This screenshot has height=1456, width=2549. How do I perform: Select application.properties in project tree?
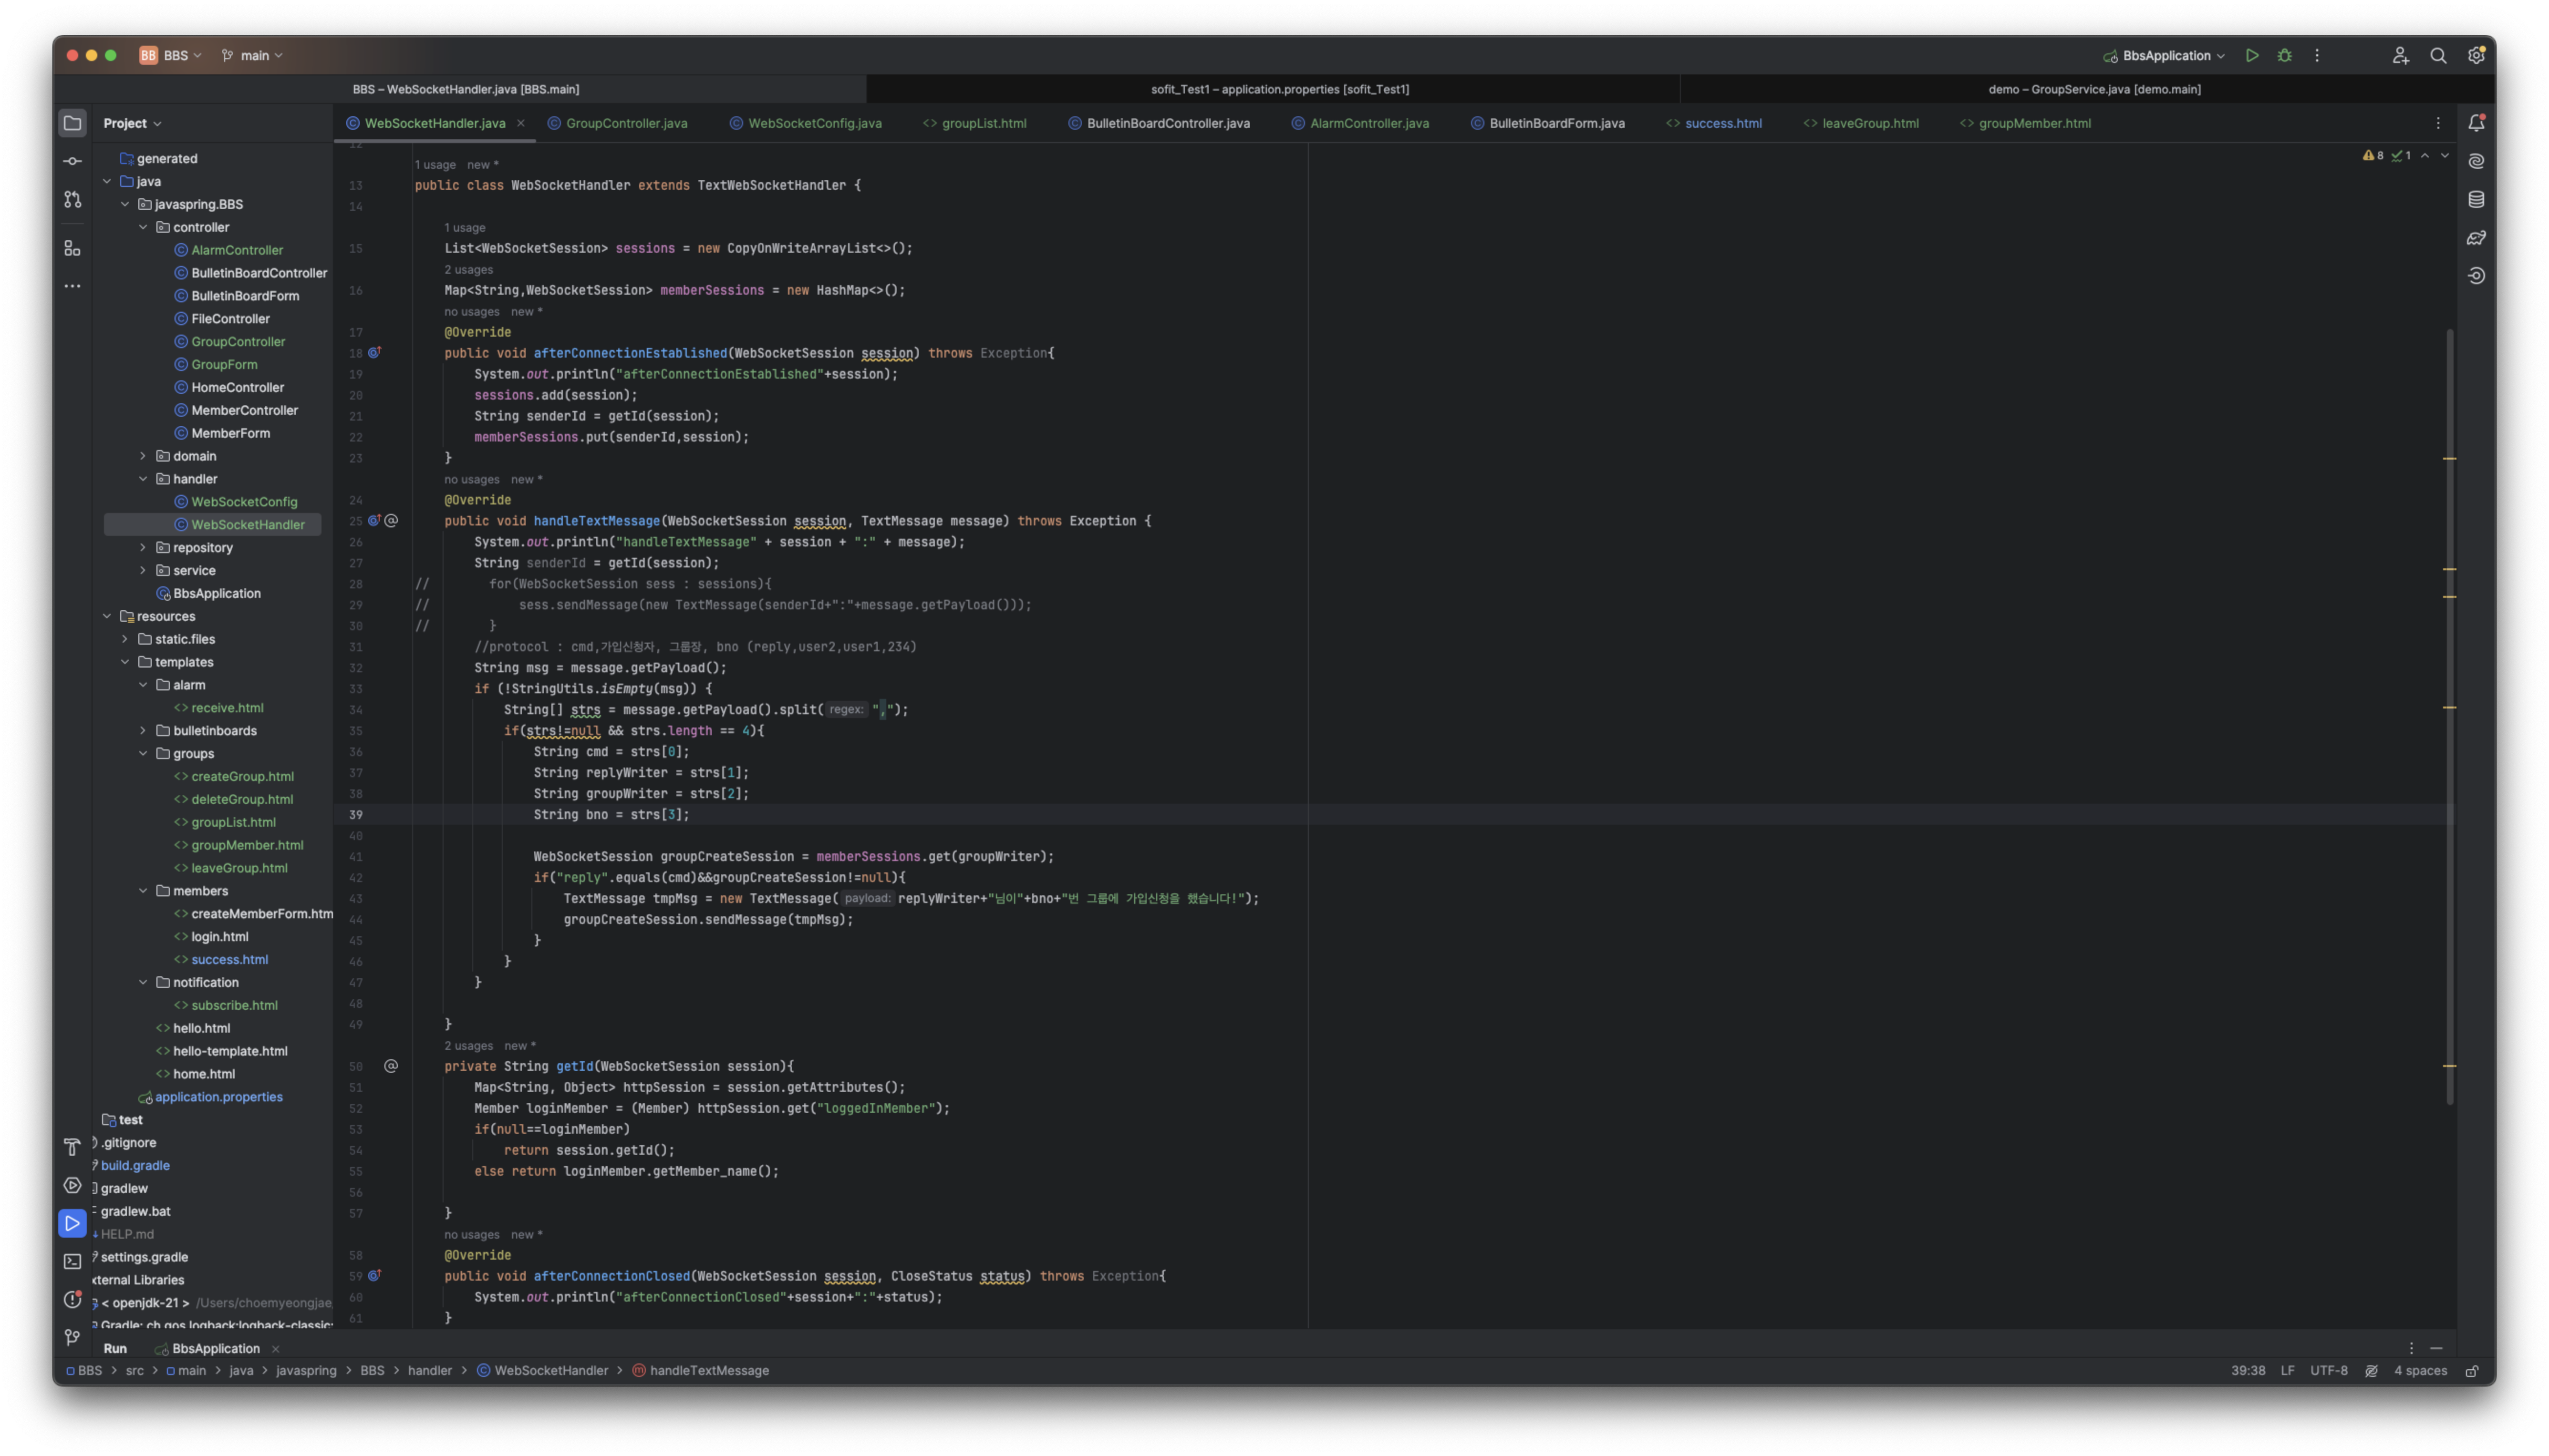pyautogui.click(x=218, y=1097)
